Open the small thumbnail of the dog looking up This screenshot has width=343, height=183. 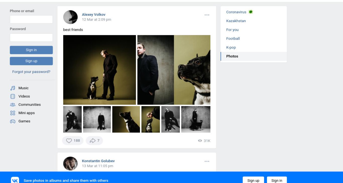[126, 119]
